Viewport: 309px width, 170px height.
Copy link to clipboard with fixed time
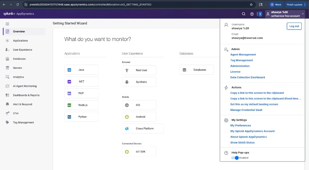(266, 99)
